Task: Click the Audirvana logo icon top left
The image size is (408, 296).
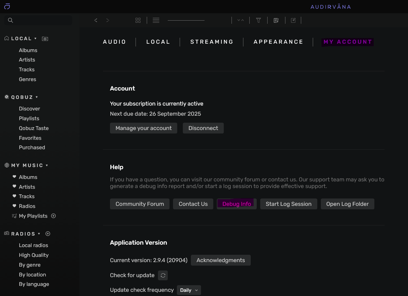Action: [7, 6]
